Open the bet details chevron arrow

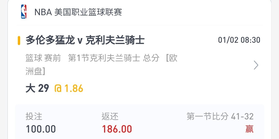(256, 65)
